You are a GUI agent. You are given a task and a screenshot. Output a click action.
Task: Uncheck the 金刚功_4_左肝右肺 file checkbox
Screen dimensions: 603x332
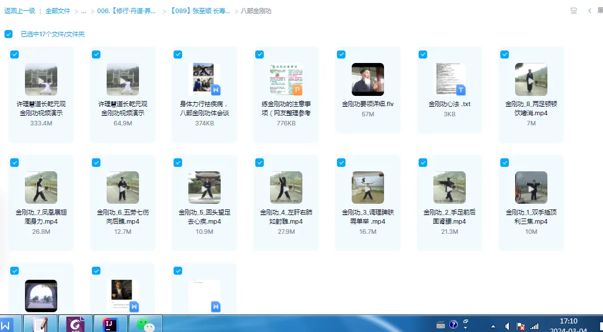pyautogui.click(x=260, y=163)
